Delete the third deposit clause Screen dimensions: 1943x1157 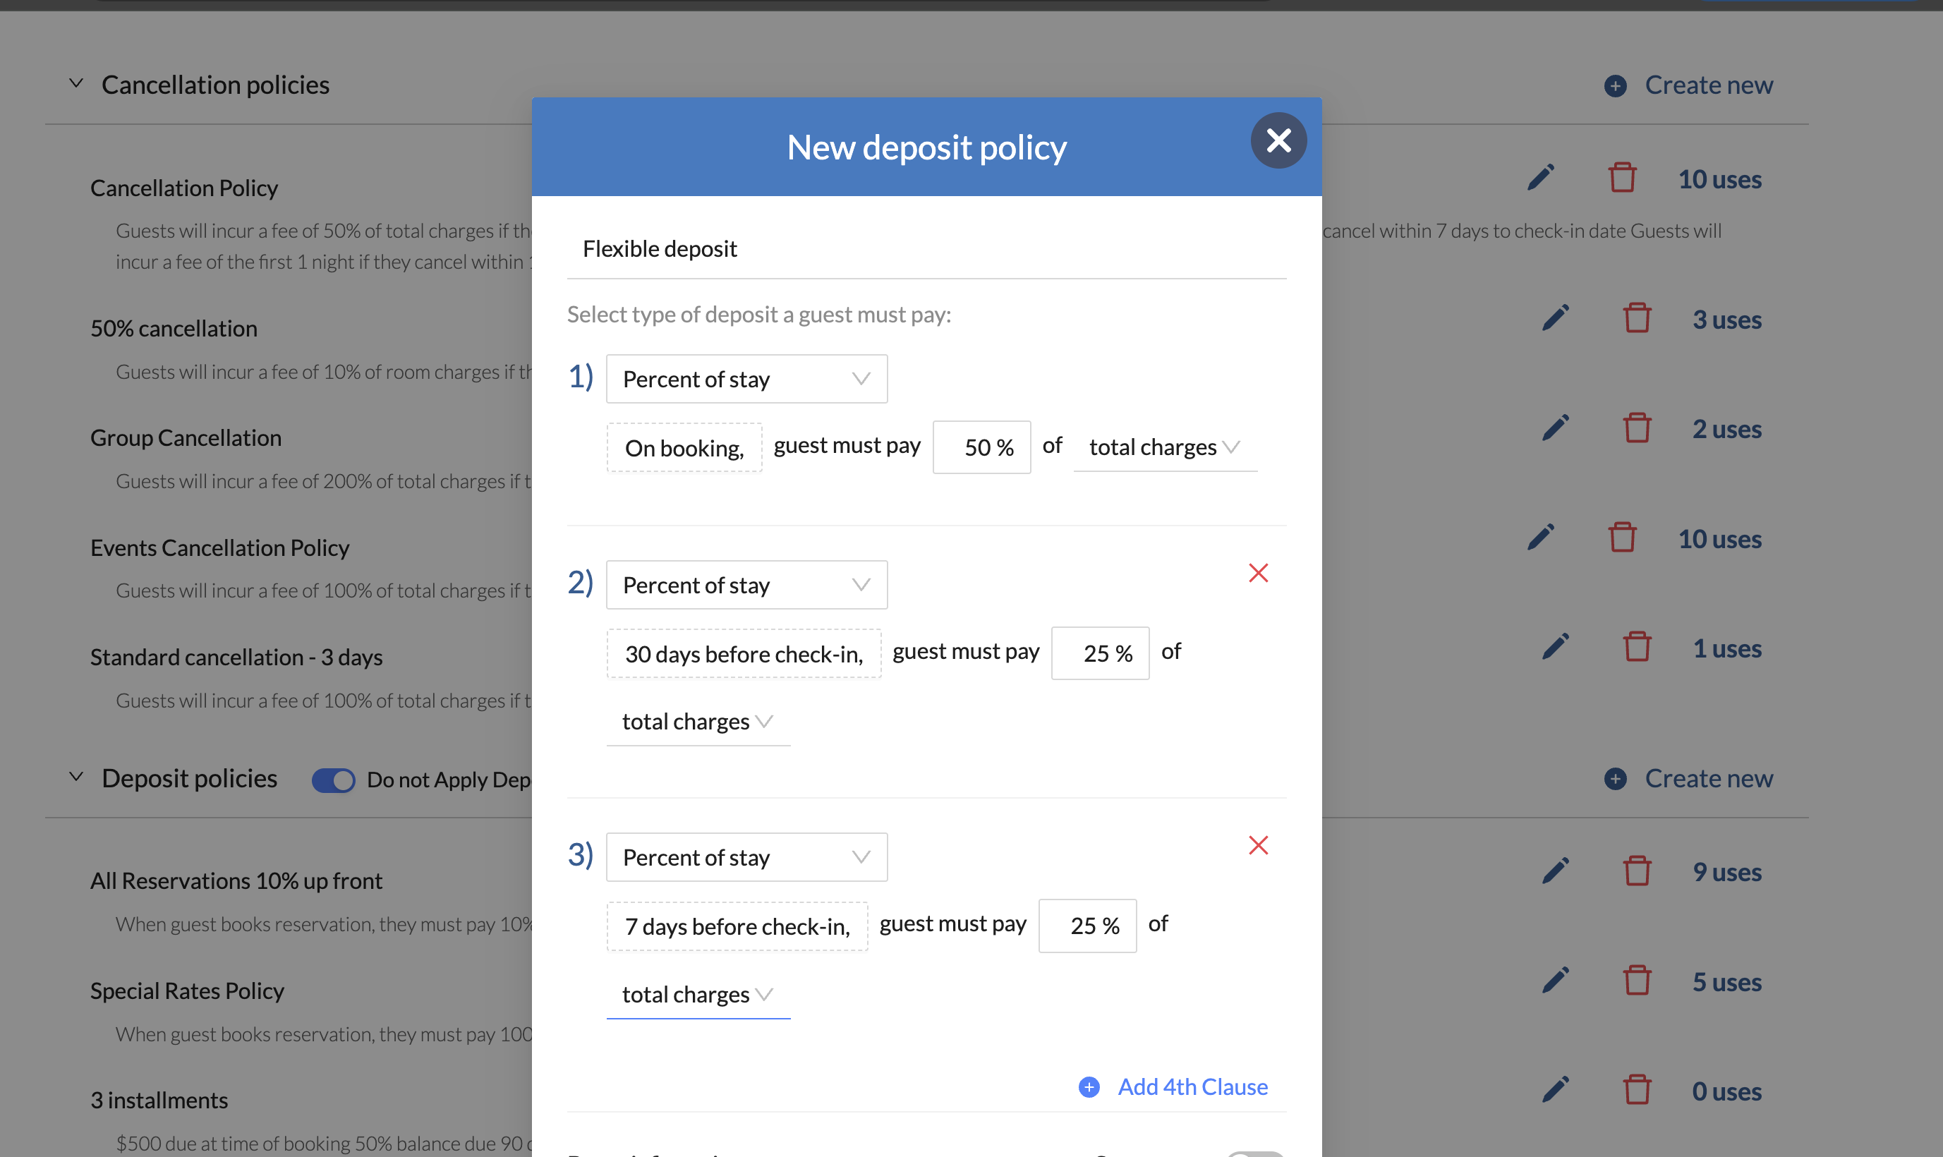click(x=1258, y=845)
